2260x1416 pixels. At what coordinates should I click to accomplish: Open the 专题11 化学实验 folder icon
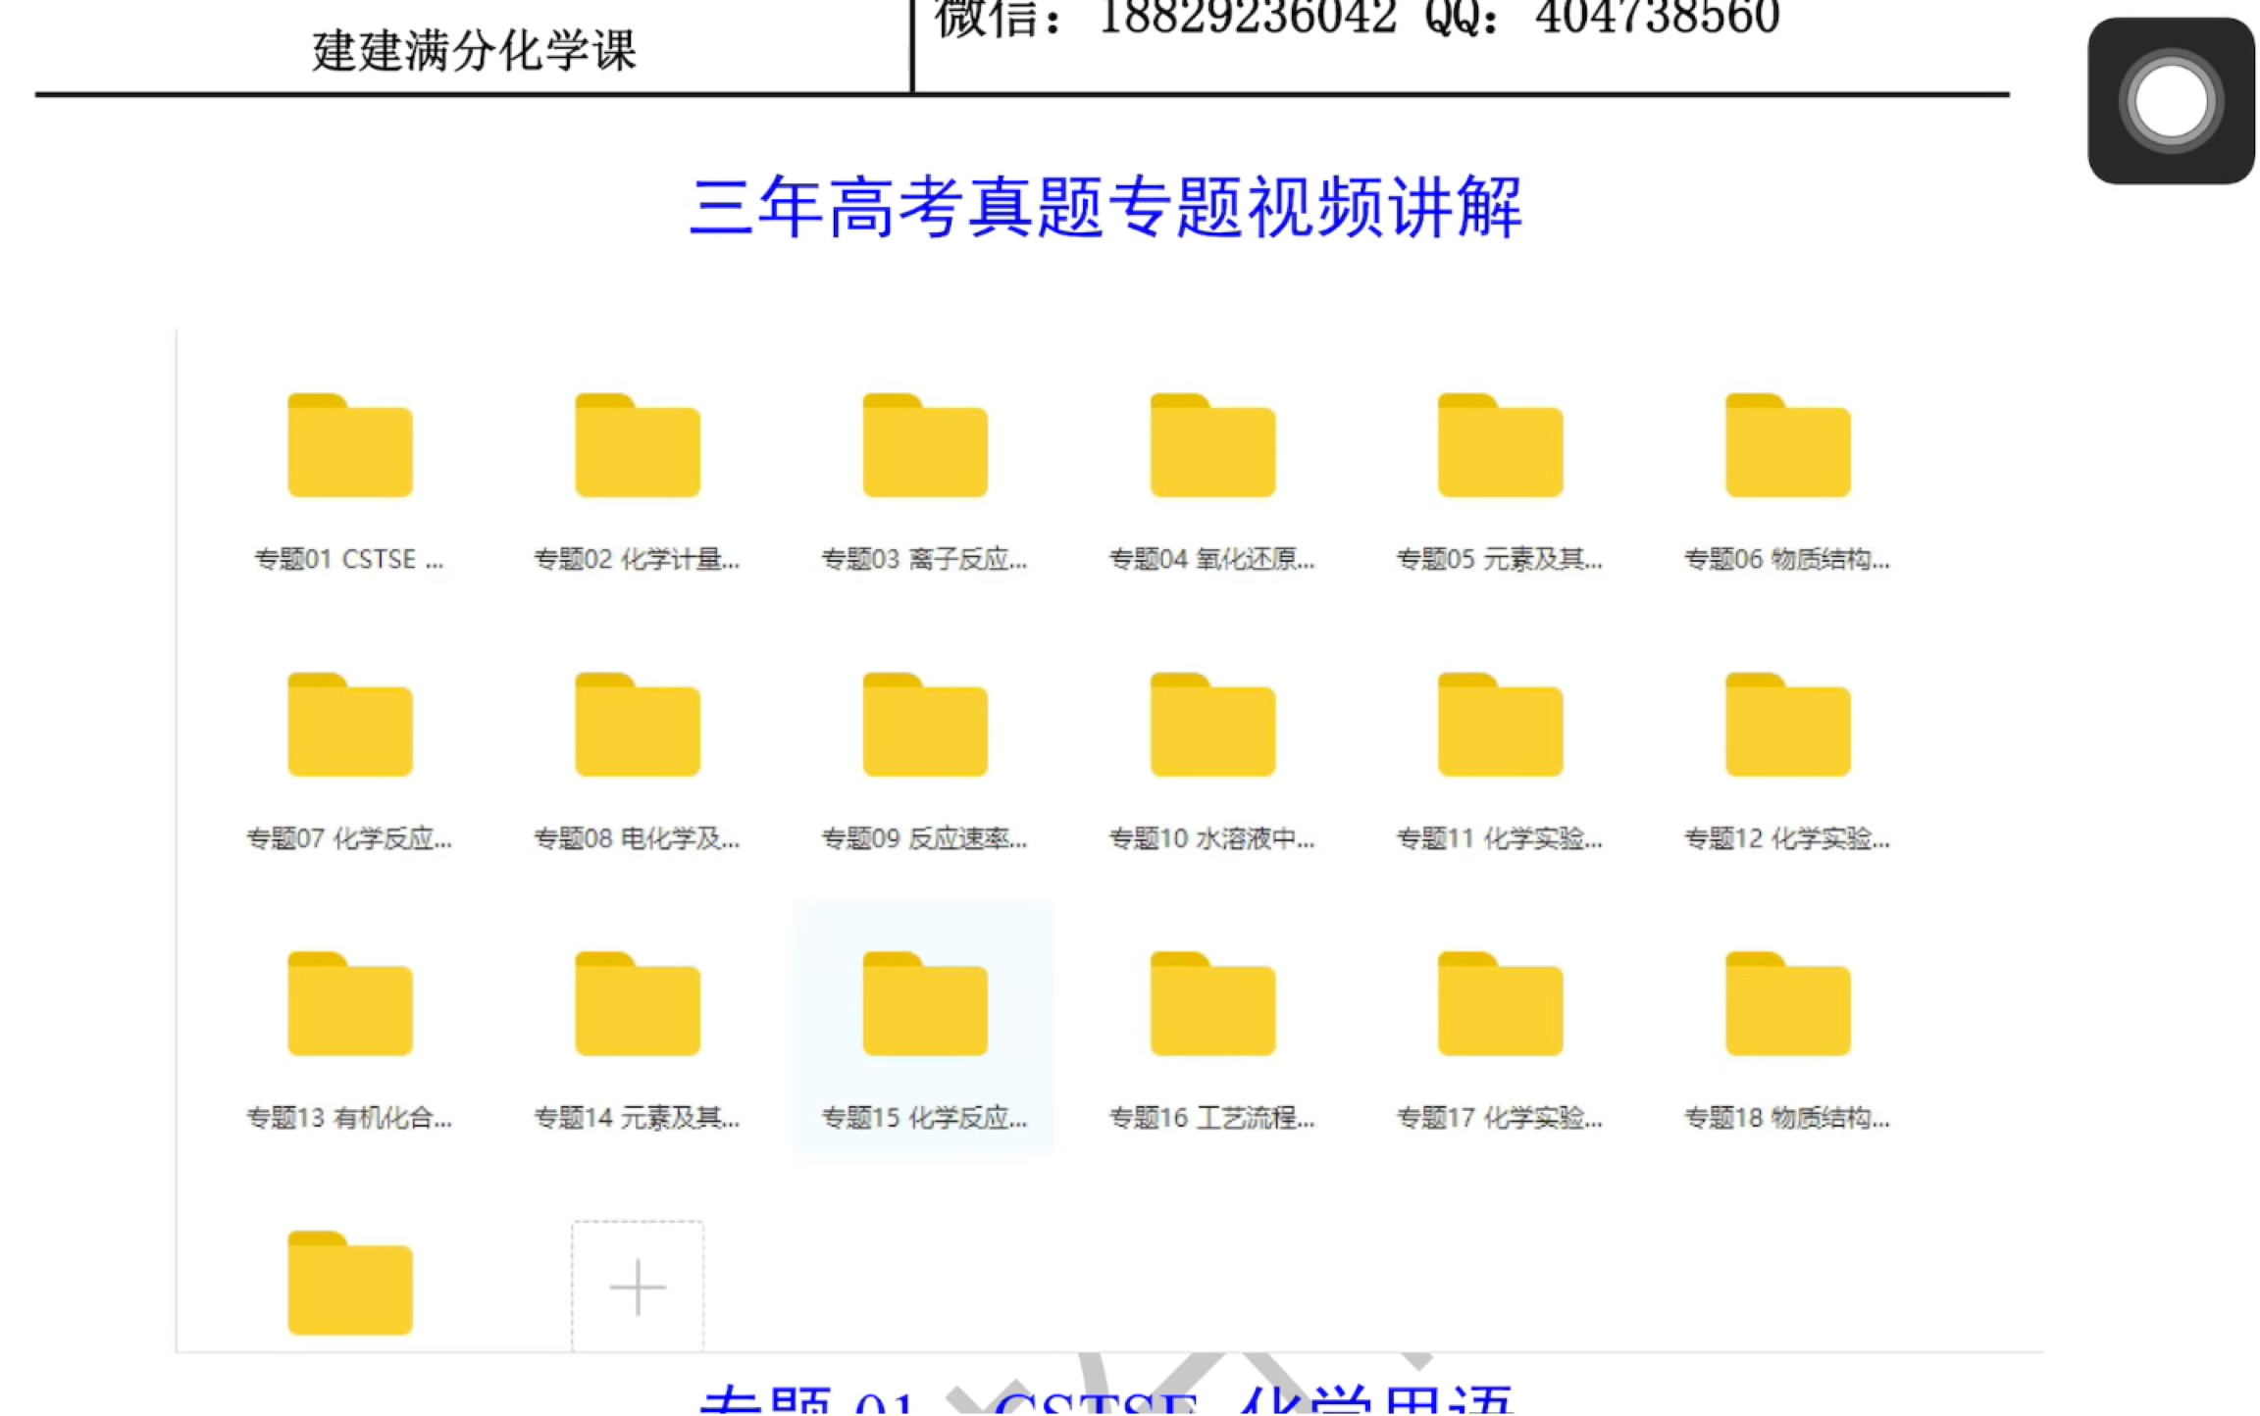click(x=1500, y=725)
